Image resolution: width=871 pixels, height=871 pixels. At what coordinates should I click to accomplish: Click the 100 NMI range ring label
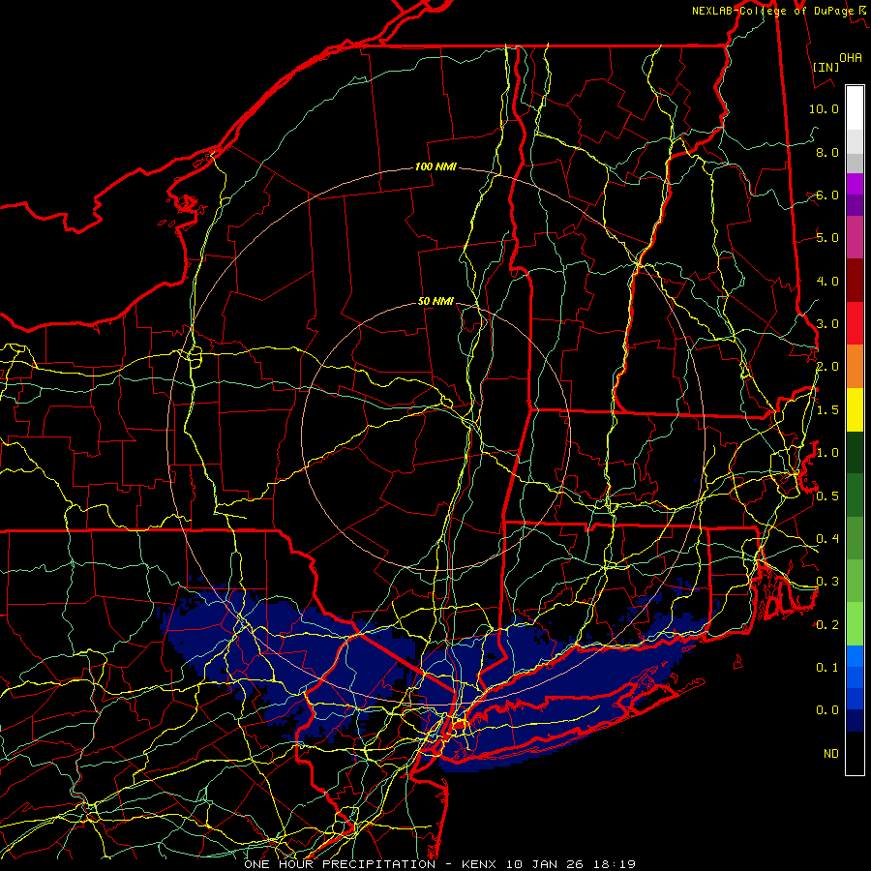[435, 166]
